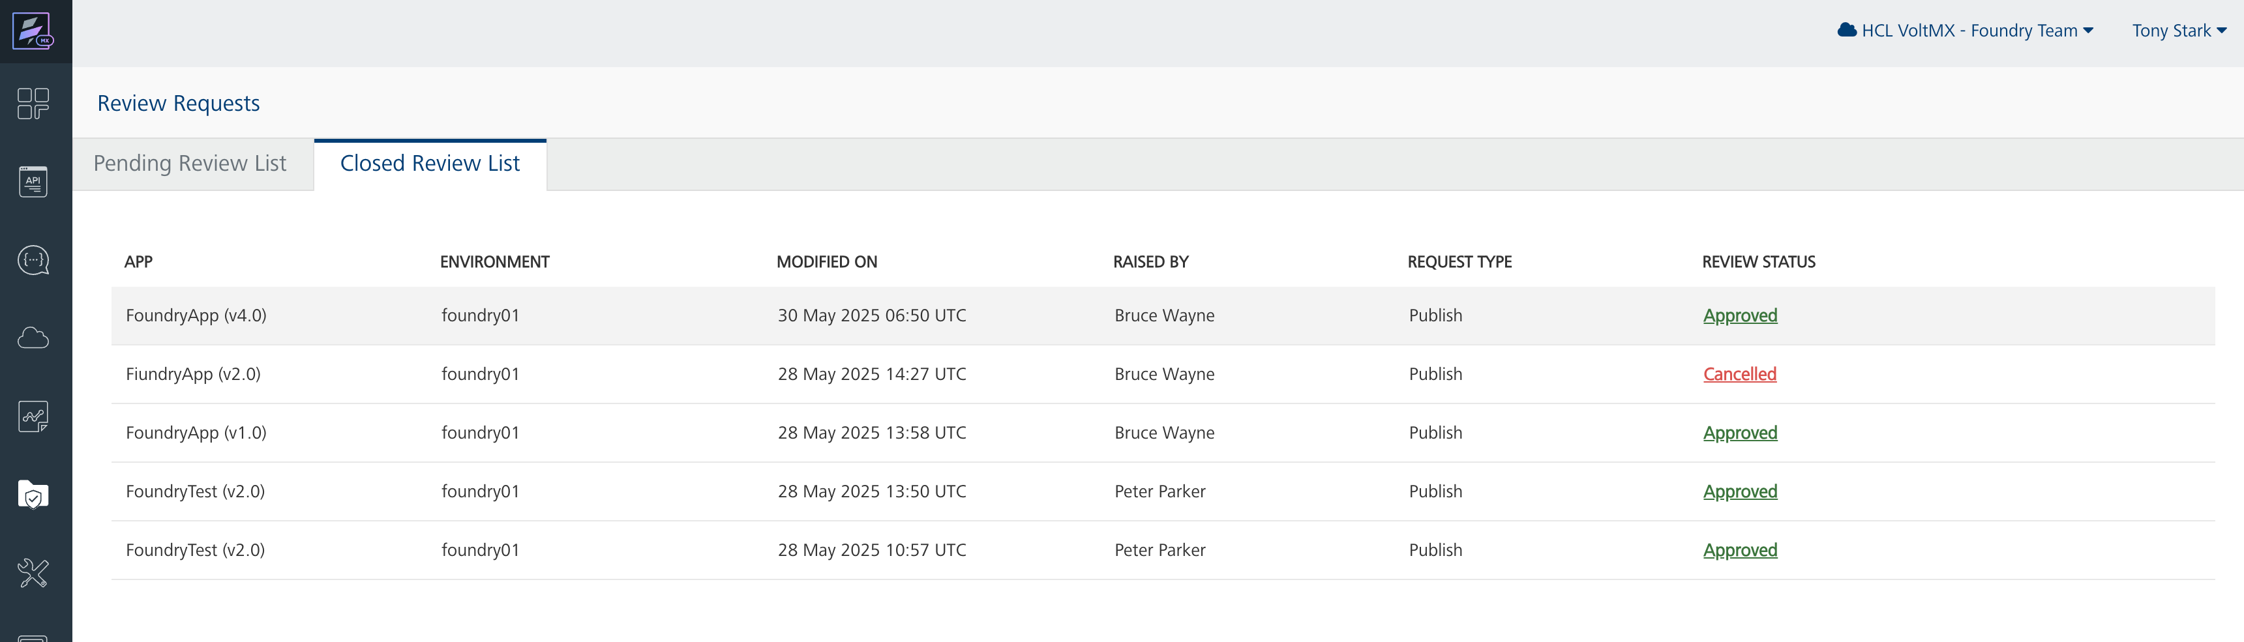Image resolution: width=2244 pixels, height=642 pixels.
Task: Expand the Tony Stark user menu
Action: tap(2179, 31)
